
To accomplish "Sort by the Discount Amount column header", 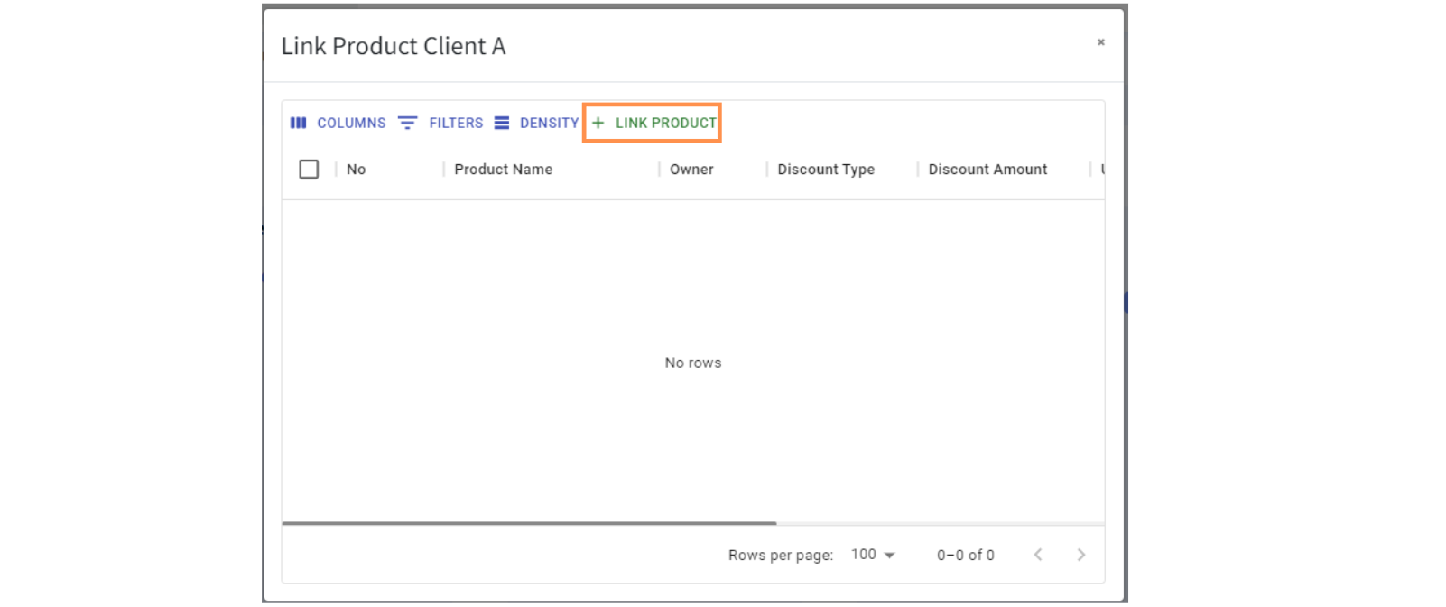I will coord(987,170).
